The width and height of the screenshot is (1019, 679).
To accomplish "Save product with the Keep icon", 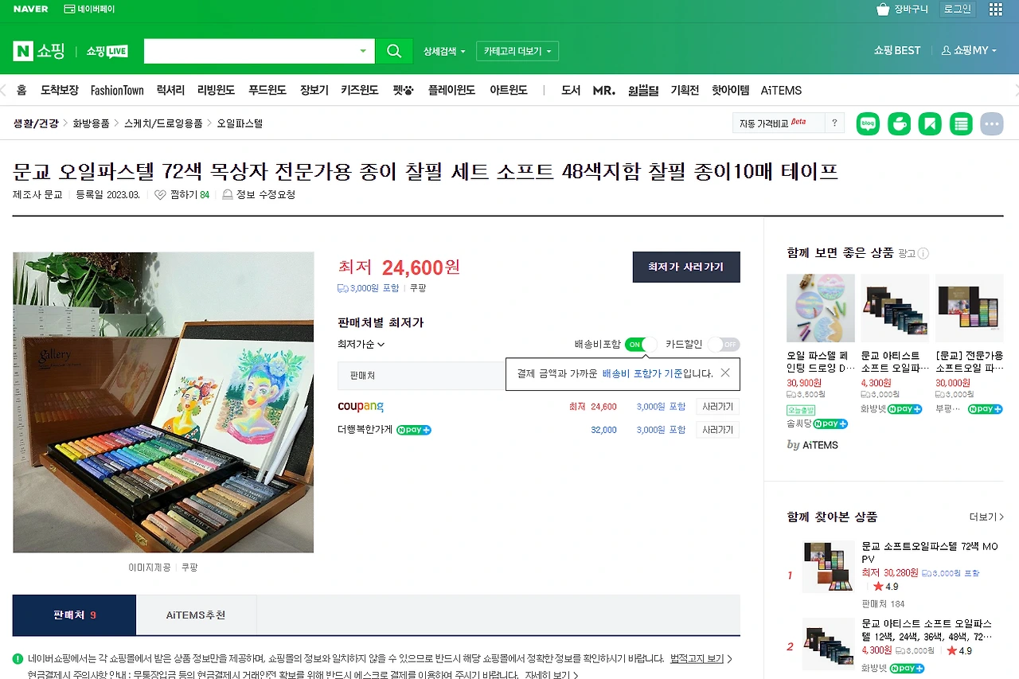I will click(930, 123).
